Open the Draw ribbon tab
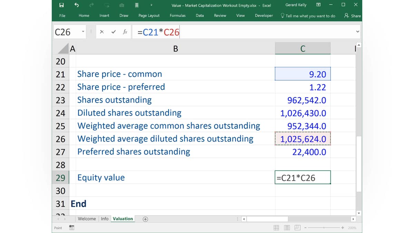Viewport: 414px width, 233px height. pos(124,16)
